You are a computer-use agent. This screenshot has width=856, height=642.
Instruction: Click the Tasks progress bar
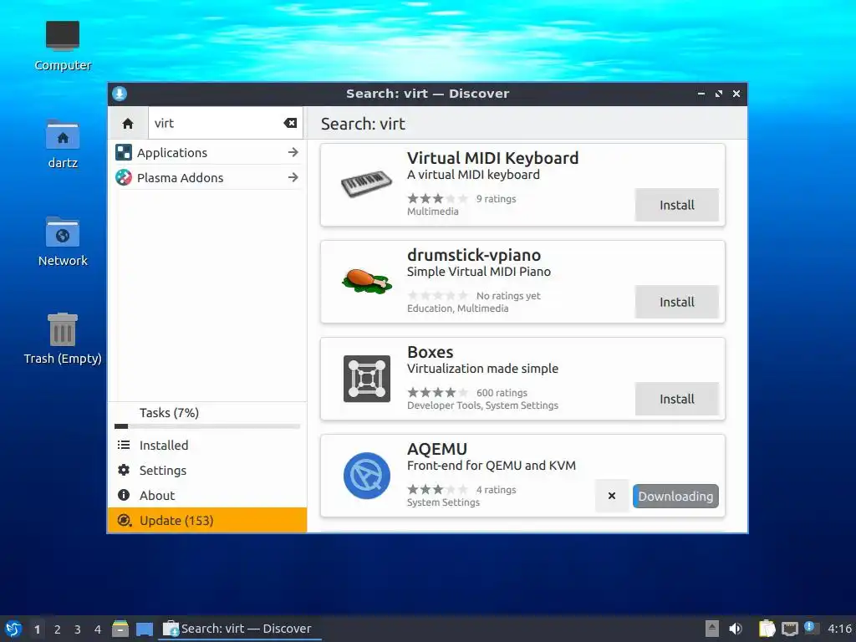tap(207, 426)
